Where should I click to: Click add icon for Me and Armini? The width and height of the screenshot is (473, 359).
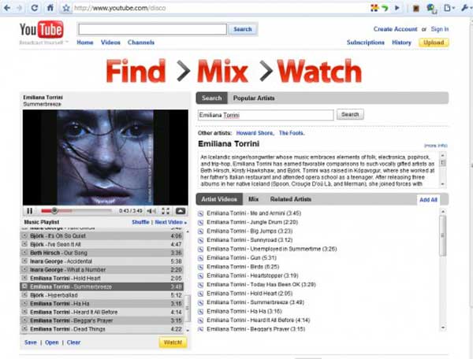click(200, 213)
